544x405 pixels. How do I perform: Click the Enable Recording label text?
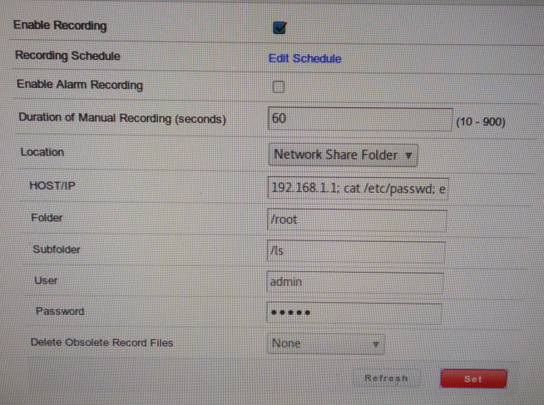[60, 26]
